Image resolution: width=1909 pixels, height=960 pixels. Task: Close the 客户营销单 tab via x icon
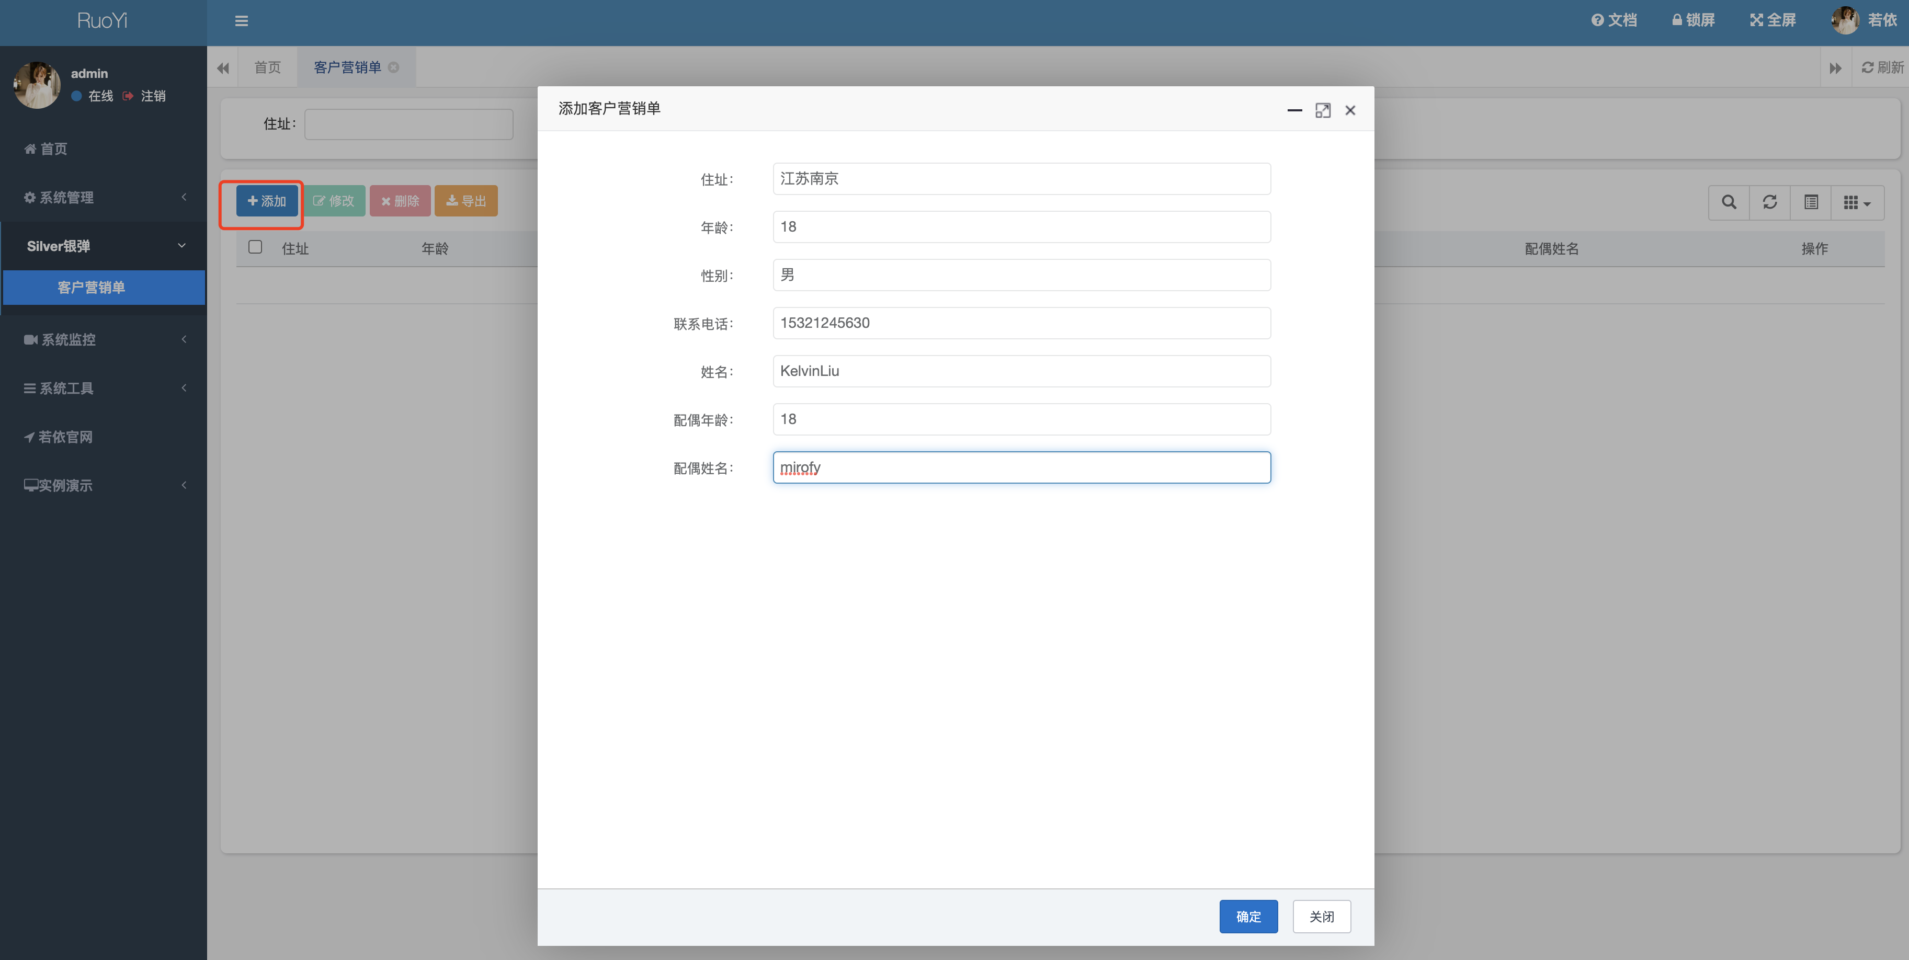point(394,67)
